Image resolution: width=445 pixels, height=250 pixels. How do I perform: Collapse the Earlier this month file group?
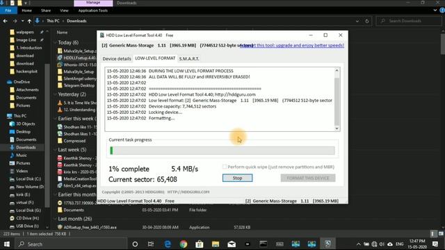pos(55,194)
